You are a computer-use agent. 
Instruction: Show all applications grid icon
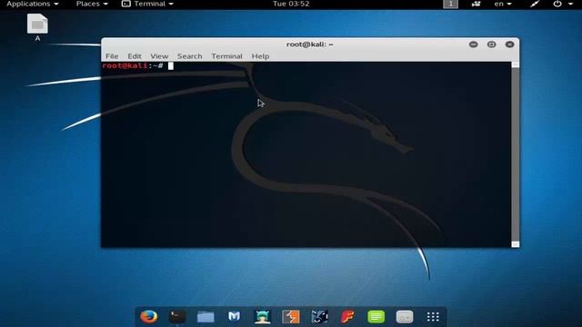click(433, 317)
